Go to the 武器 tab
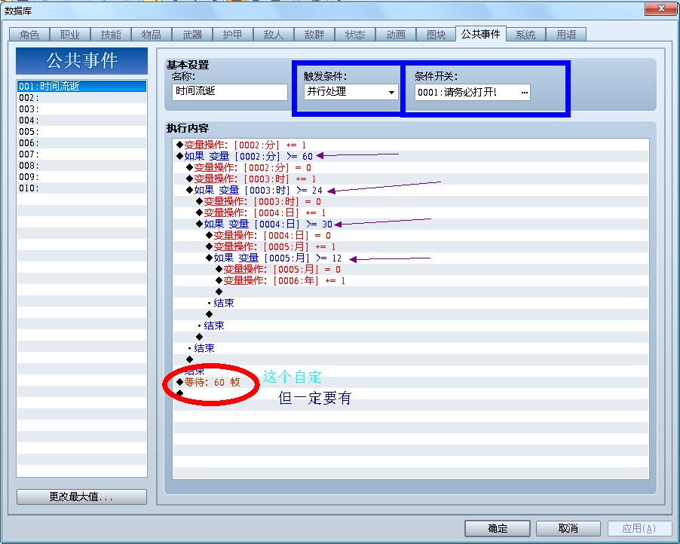Screen dimensions: 680x544 (x=192, y=35)
